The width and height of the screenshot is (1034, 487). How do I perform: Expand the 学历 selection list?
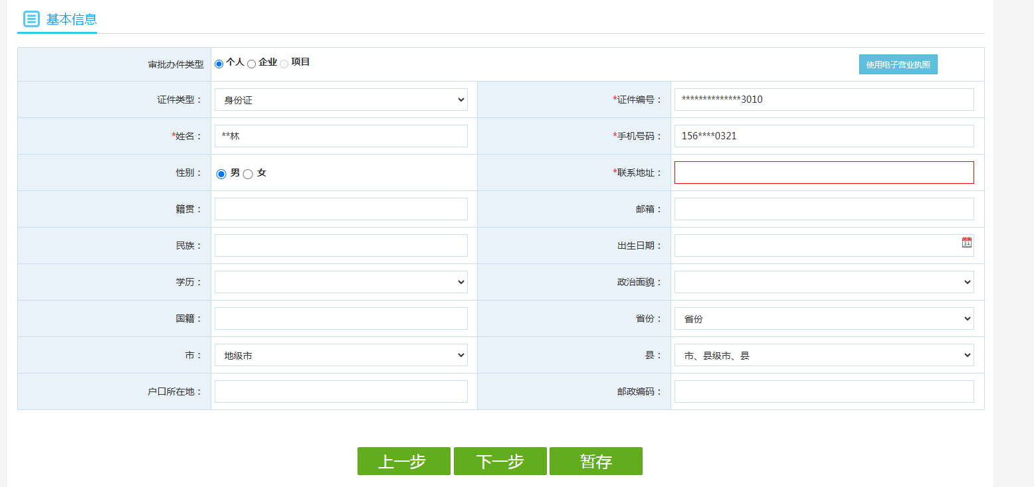(340, 281)
